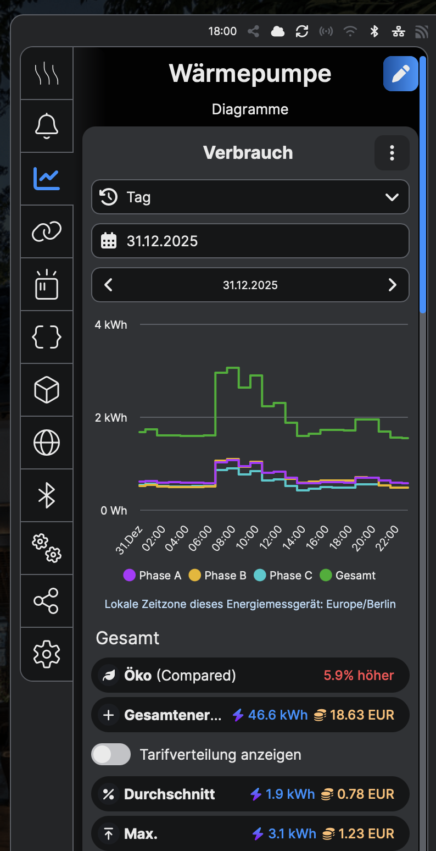
Task: Expand the Gesamtenergie row plus icon
Action: pyautogui.click(x=109, y=715)
